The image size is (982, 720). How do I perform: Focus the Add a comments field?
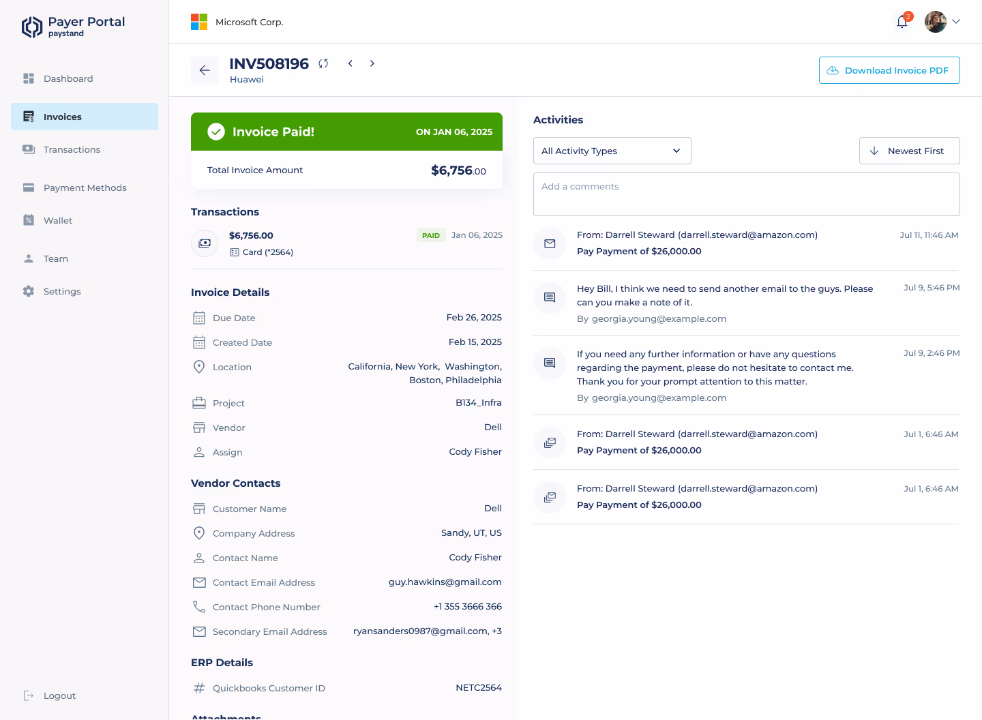click(x=747, y=194)
